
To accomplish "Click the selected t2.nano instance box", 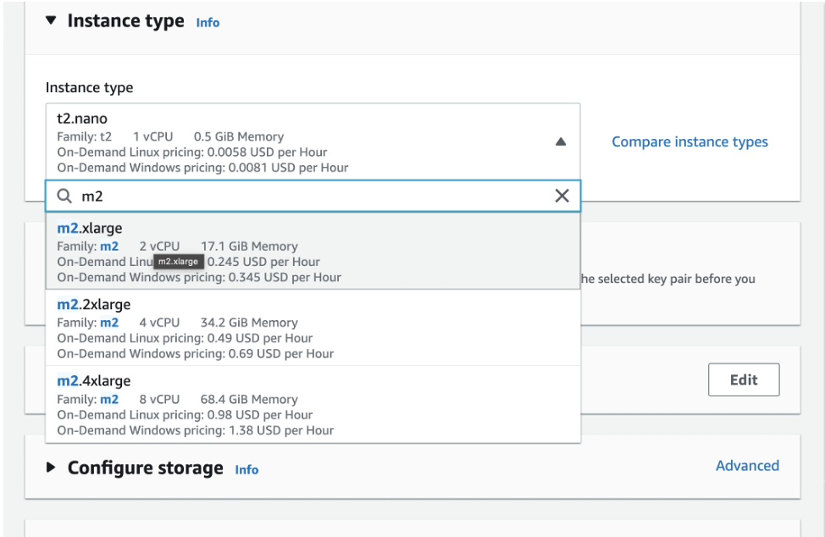I will 313,141.
